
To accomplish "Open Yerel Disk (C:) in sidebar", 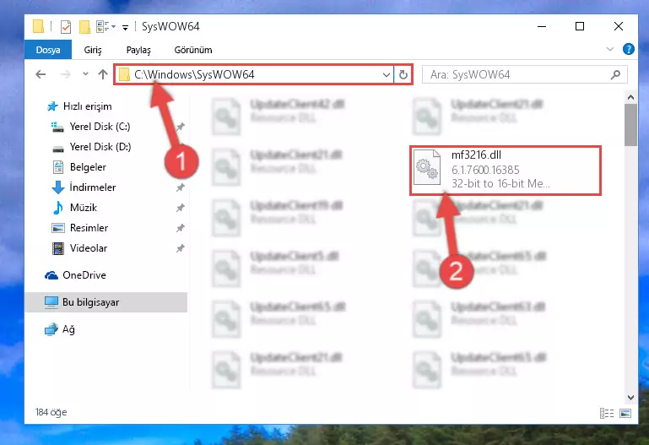I will tap(100, 127).
